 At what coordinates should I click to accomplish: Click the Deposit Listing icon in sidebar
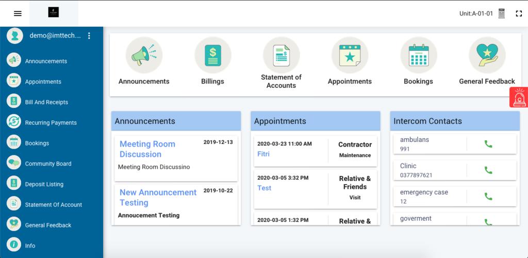(14, 183)
